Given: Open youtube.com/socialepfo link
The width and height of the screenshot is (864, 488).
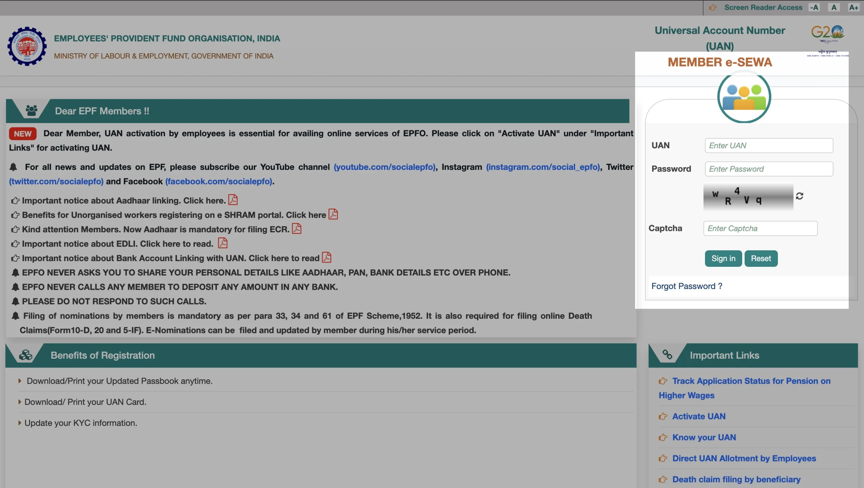Looking at the screenshot, I should tap(384, 167).
